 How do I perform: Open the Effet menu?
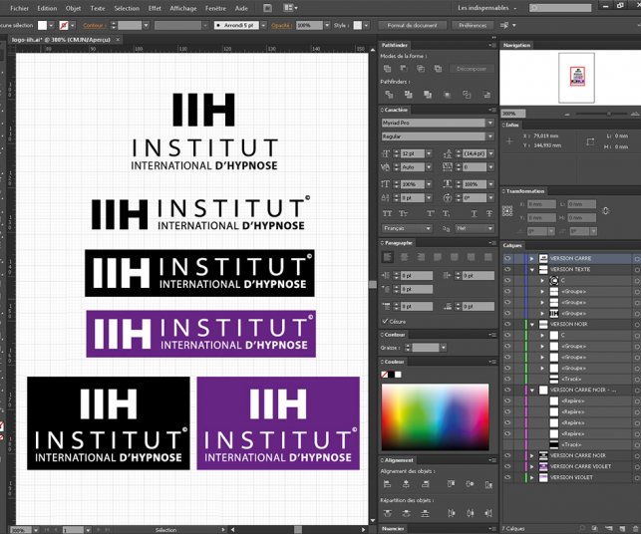point(155,7)
